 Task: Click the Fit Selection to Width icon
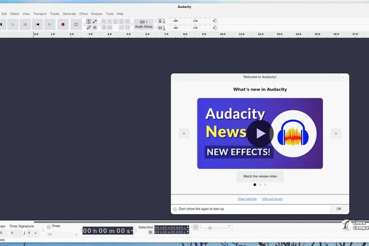click(x=116, y=22)
